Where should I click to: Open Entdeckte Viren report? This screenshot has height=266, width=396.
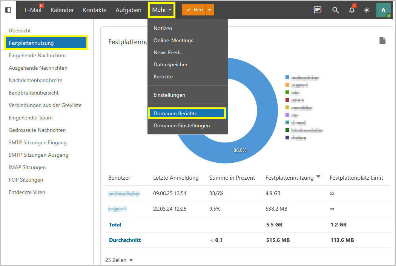tap(27, 192)
